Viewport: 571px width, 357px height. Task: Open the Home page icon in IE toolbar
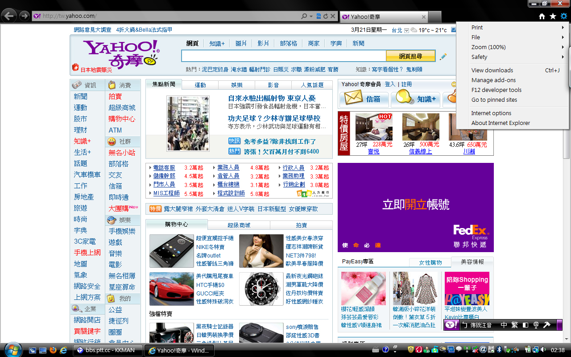[x=542, y=16]
